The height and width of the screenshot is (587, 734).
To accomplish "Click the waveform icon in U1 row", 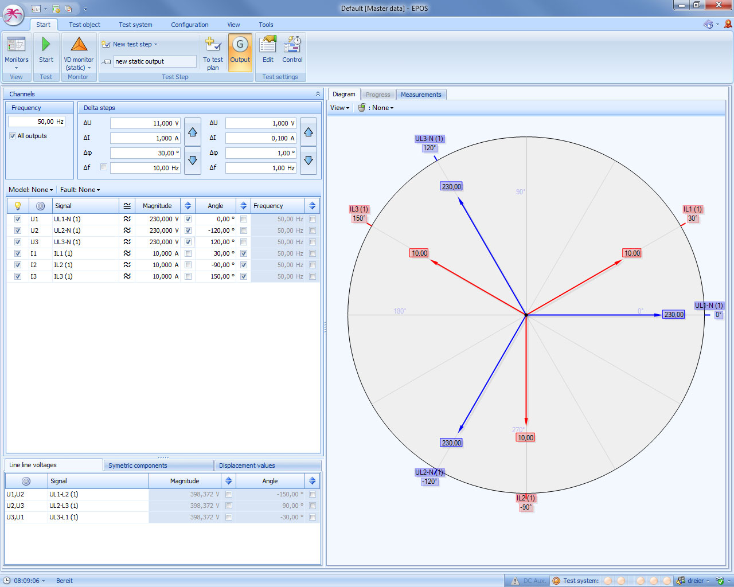I will click(x=127, y=219).
